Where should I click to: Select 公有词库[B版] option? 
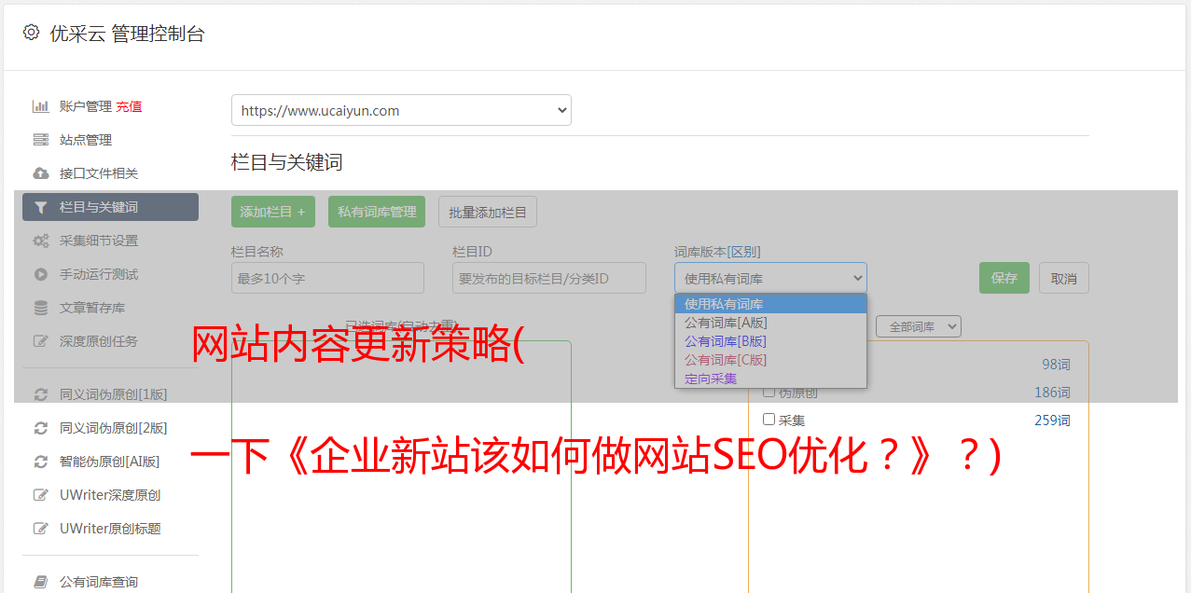(770, 341)
